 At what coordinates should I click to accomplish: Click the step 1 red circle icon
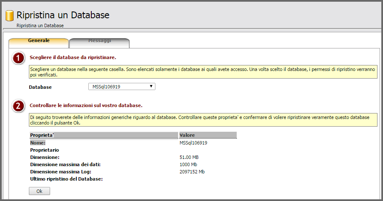(x=18, y=59)
